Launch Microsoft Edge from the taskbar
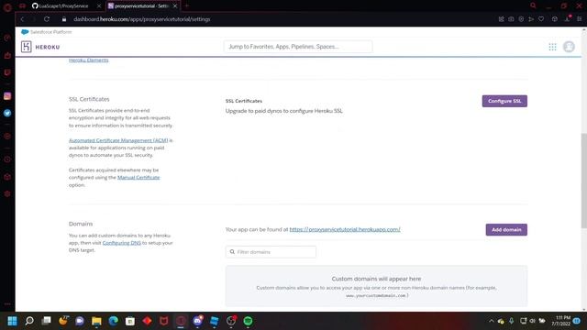Image resolution: width=587 pixels, height=330 pixels. [x=114, y=321]
